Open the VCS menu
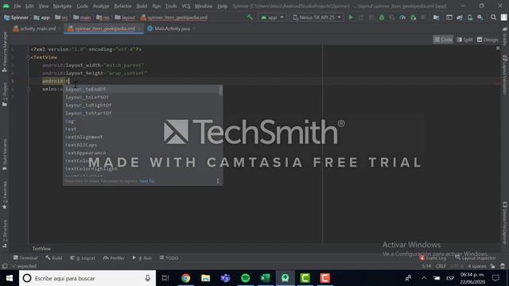This screenshot has height=286, width=509. (185, 6)
